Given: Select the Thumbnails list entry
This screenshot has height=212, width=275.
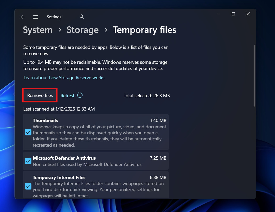Looking at the screenshot, I should point(100,132).
